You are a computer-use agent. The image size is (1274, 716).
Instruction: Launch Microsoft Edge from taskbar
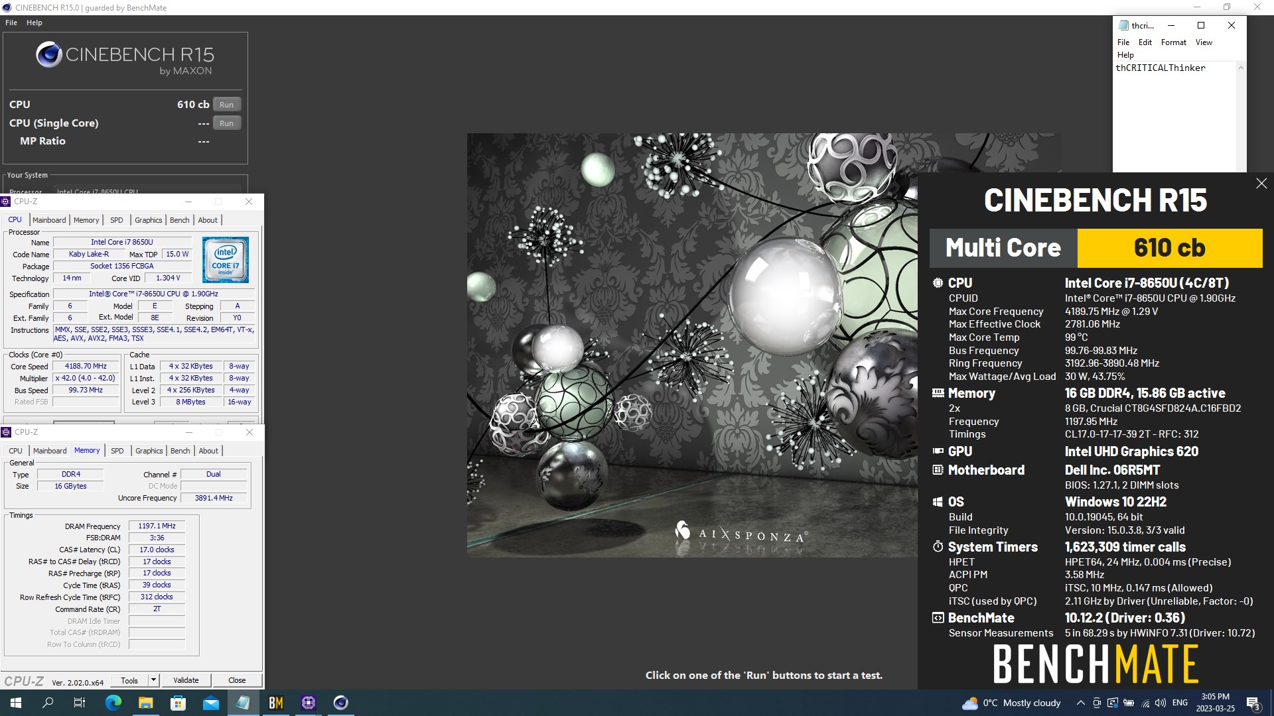[113, 703]
